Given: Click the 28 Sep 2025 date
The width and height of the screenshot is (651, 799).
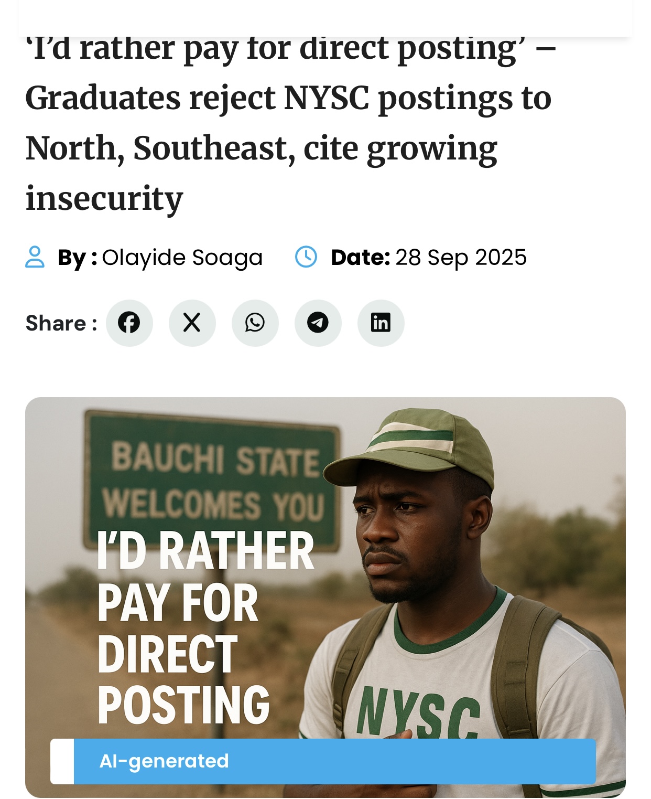Looking at the screenshot, I should point(461,258).
